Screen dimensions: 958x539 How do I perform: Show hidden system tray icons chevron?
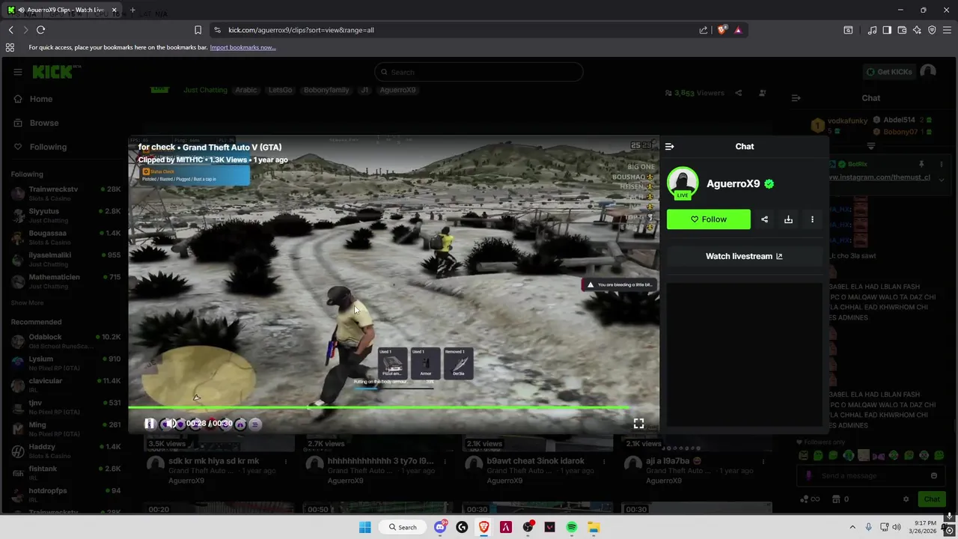point(852,527)
